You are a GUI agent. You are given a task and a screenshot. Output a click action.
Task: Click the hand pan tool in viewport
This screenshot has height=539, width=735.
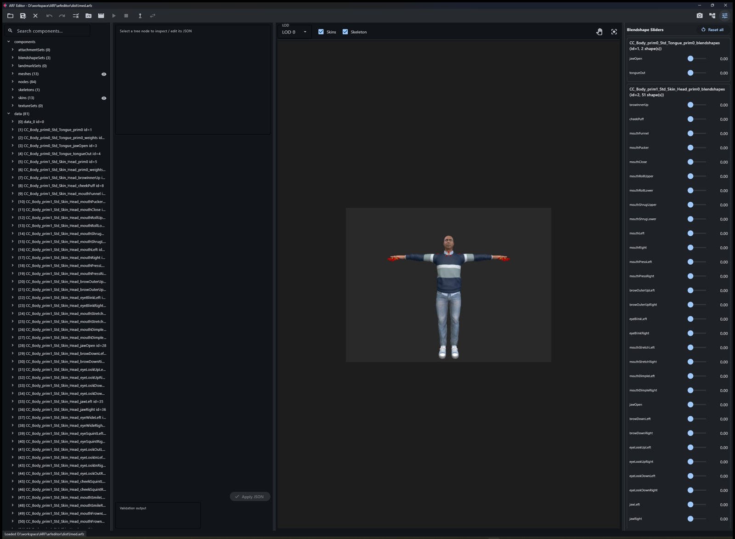pos(599,32)
